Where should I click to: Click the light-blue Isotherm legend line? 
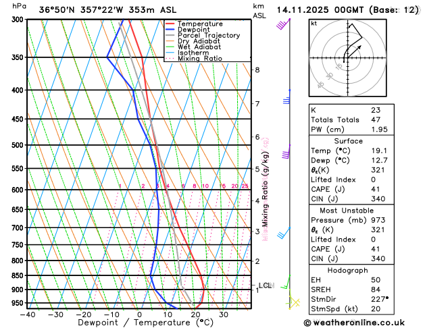pyautogui.click(x=170, y=53)
